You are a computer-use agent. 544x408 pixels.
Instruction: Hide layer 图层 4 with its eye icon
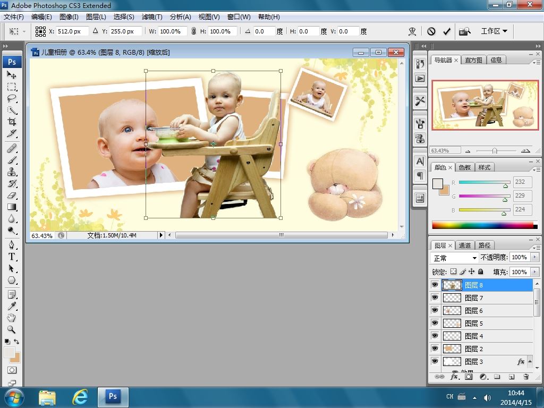pos(435,336)
